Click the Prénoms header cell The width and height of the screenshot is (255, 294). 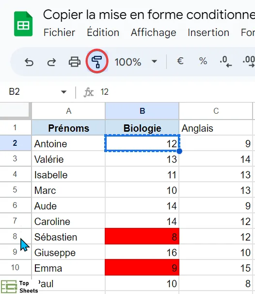coord(68,128)
